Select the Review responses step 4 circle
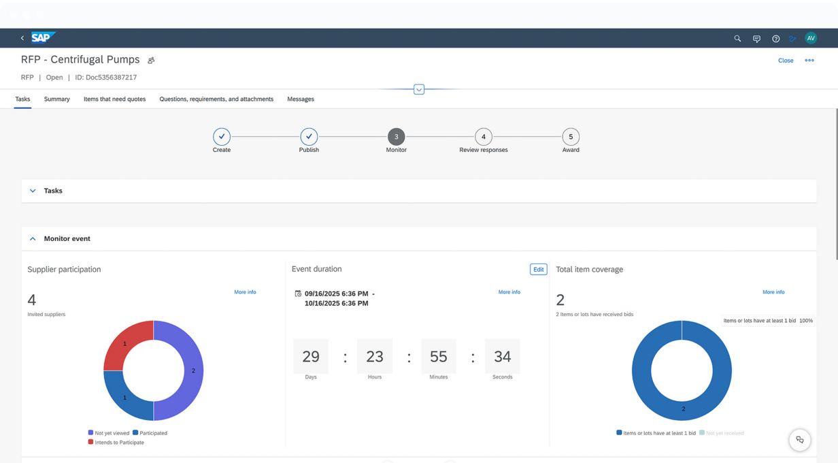Image resolution: width=838 pixels, height=463 pixels. (484, 137)
